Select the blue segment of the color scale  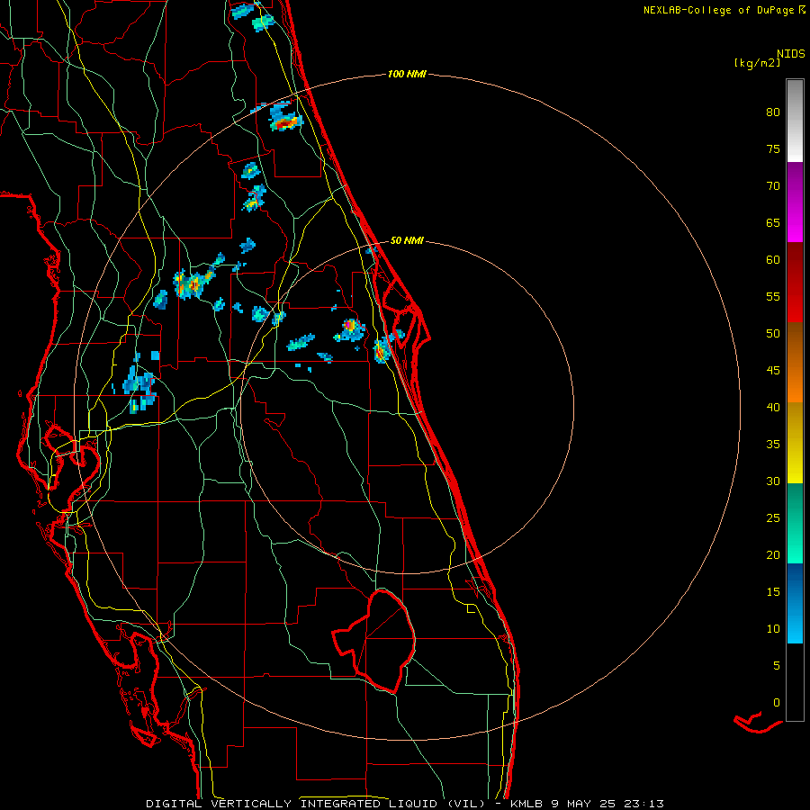click(795, 603)
